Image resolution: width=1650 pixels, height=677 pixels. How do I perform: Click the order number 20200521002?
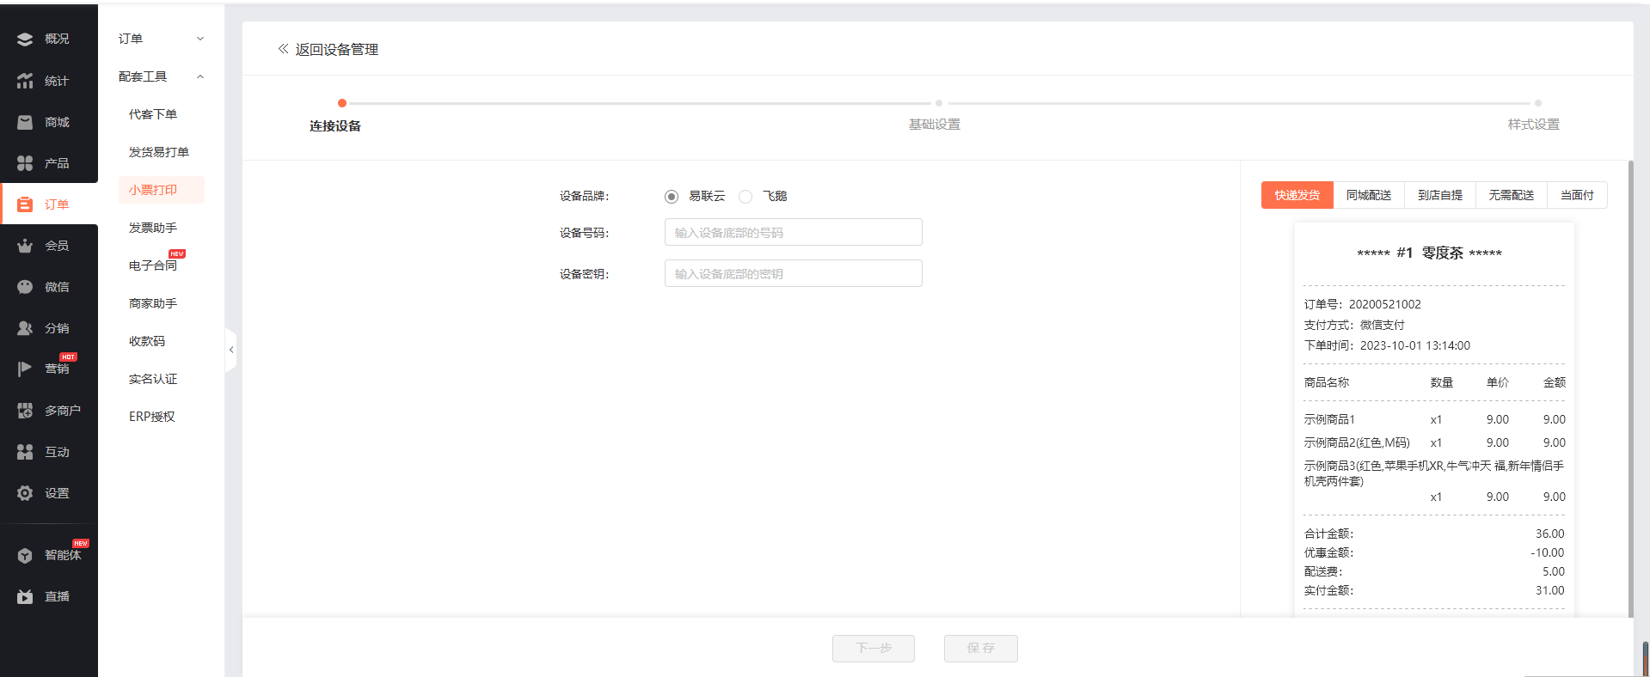1384,304
